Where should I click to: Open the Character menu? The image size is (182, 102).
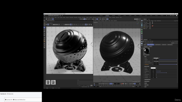click(x=76, y=18)
